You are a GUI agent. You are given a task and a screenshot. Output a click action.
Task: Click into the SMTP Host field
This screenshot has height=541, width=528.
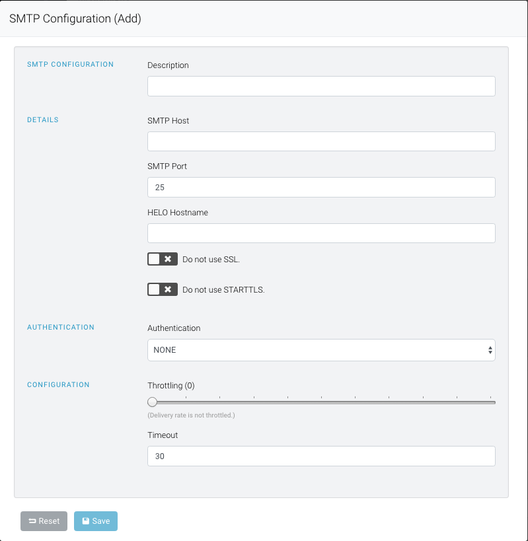tap(321, 141)
